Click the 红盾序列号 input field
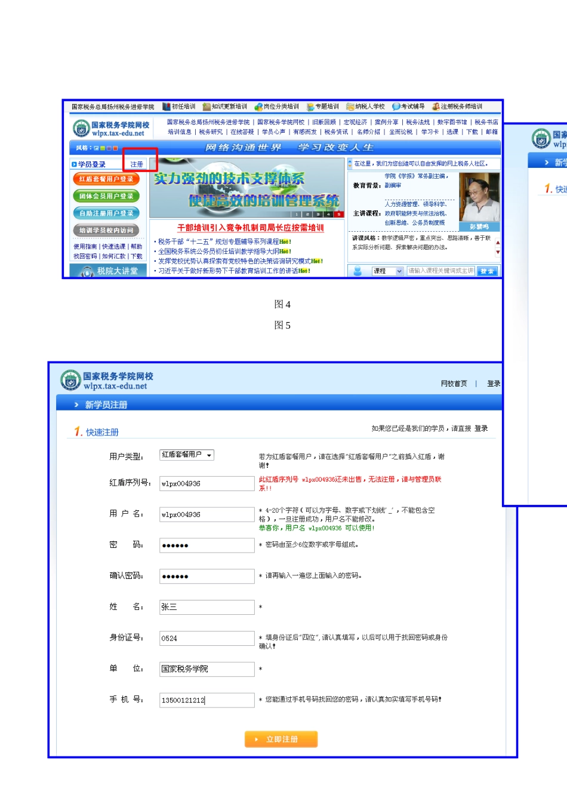 (x=207, y=483)
